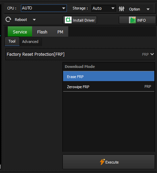Screen dimensions: 157x173
Task: Click the Reboot circular arrow icon
Action: [8, 20]
